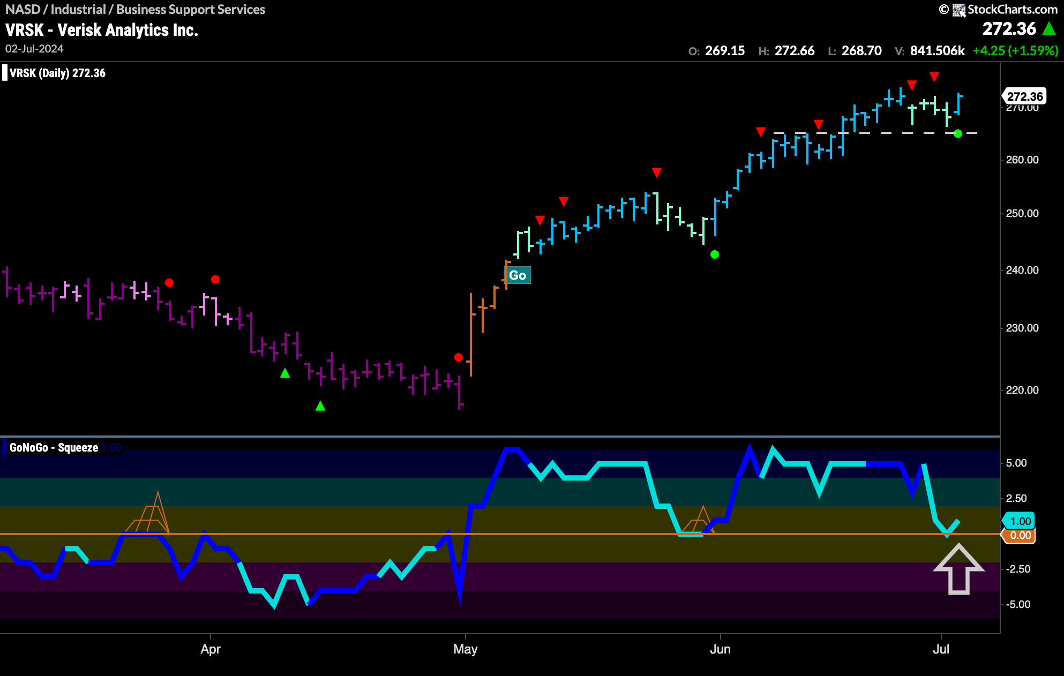Click the 'May' label on the time axis
Image resolution: width=1064 pixels, height=676 pixels.
coord(466,649)
